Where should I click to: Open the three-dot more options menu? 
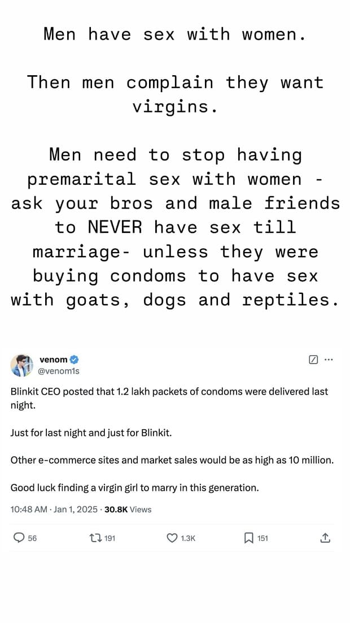329,360
